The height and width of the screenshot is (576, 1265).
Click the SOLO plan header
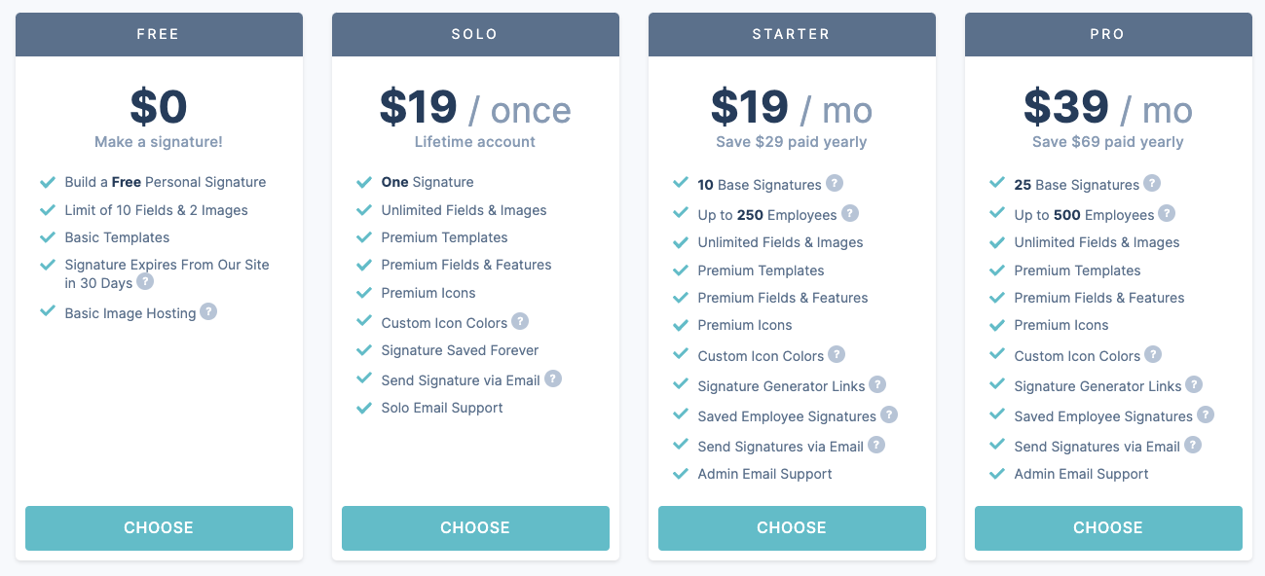pos(475,34)
